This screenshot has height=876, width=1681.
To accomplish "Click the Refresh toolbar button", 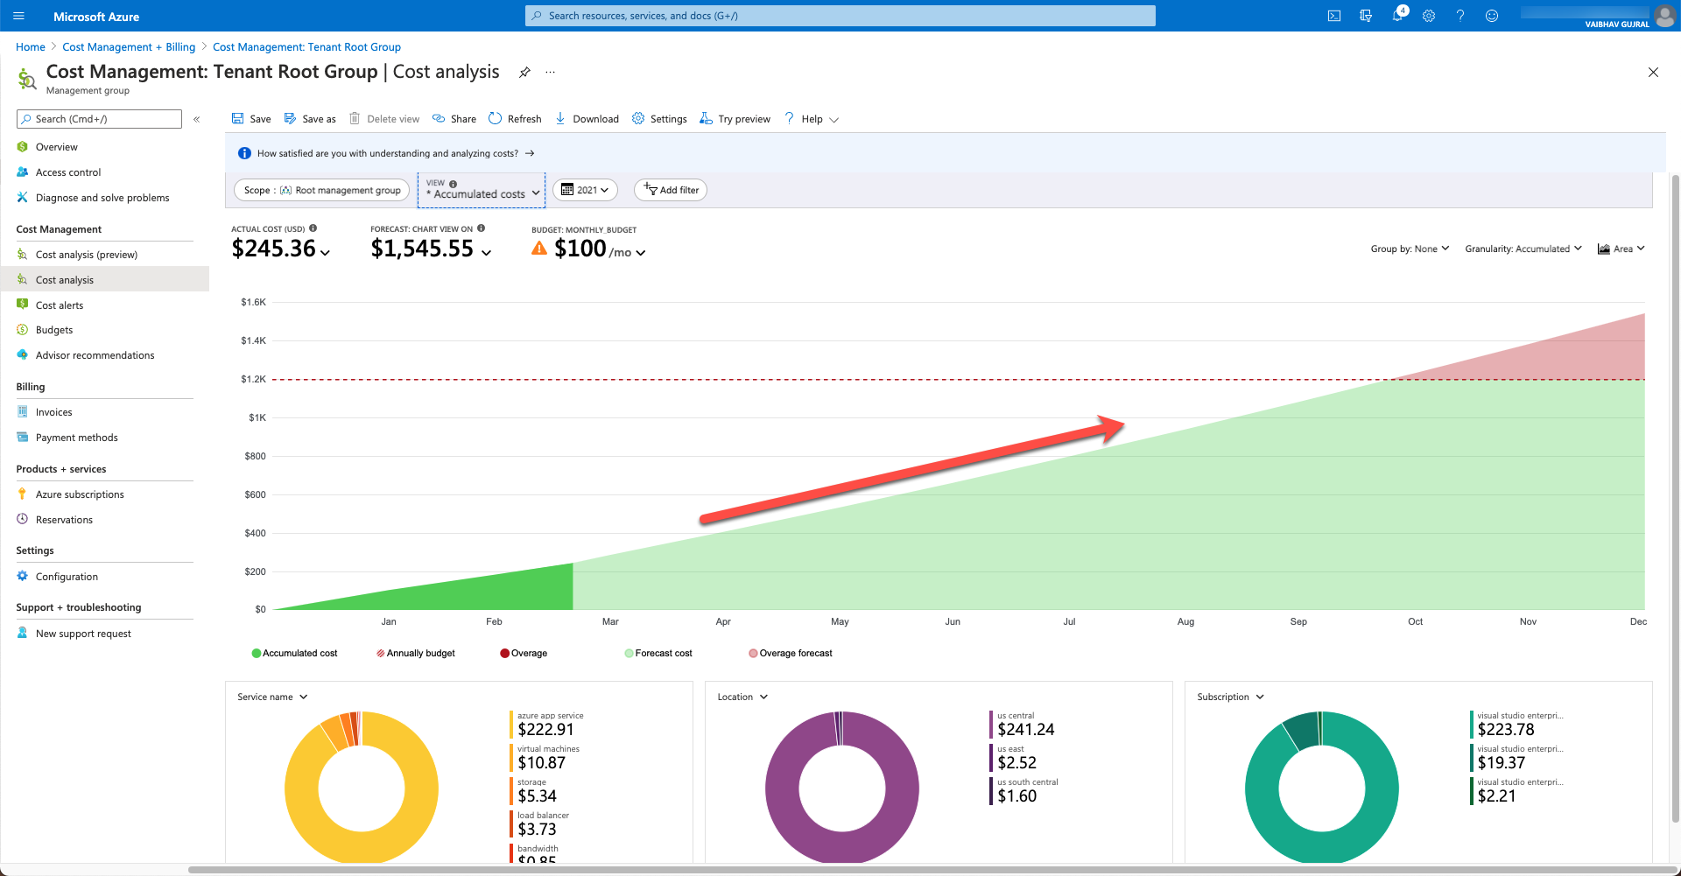I will 515,119.
